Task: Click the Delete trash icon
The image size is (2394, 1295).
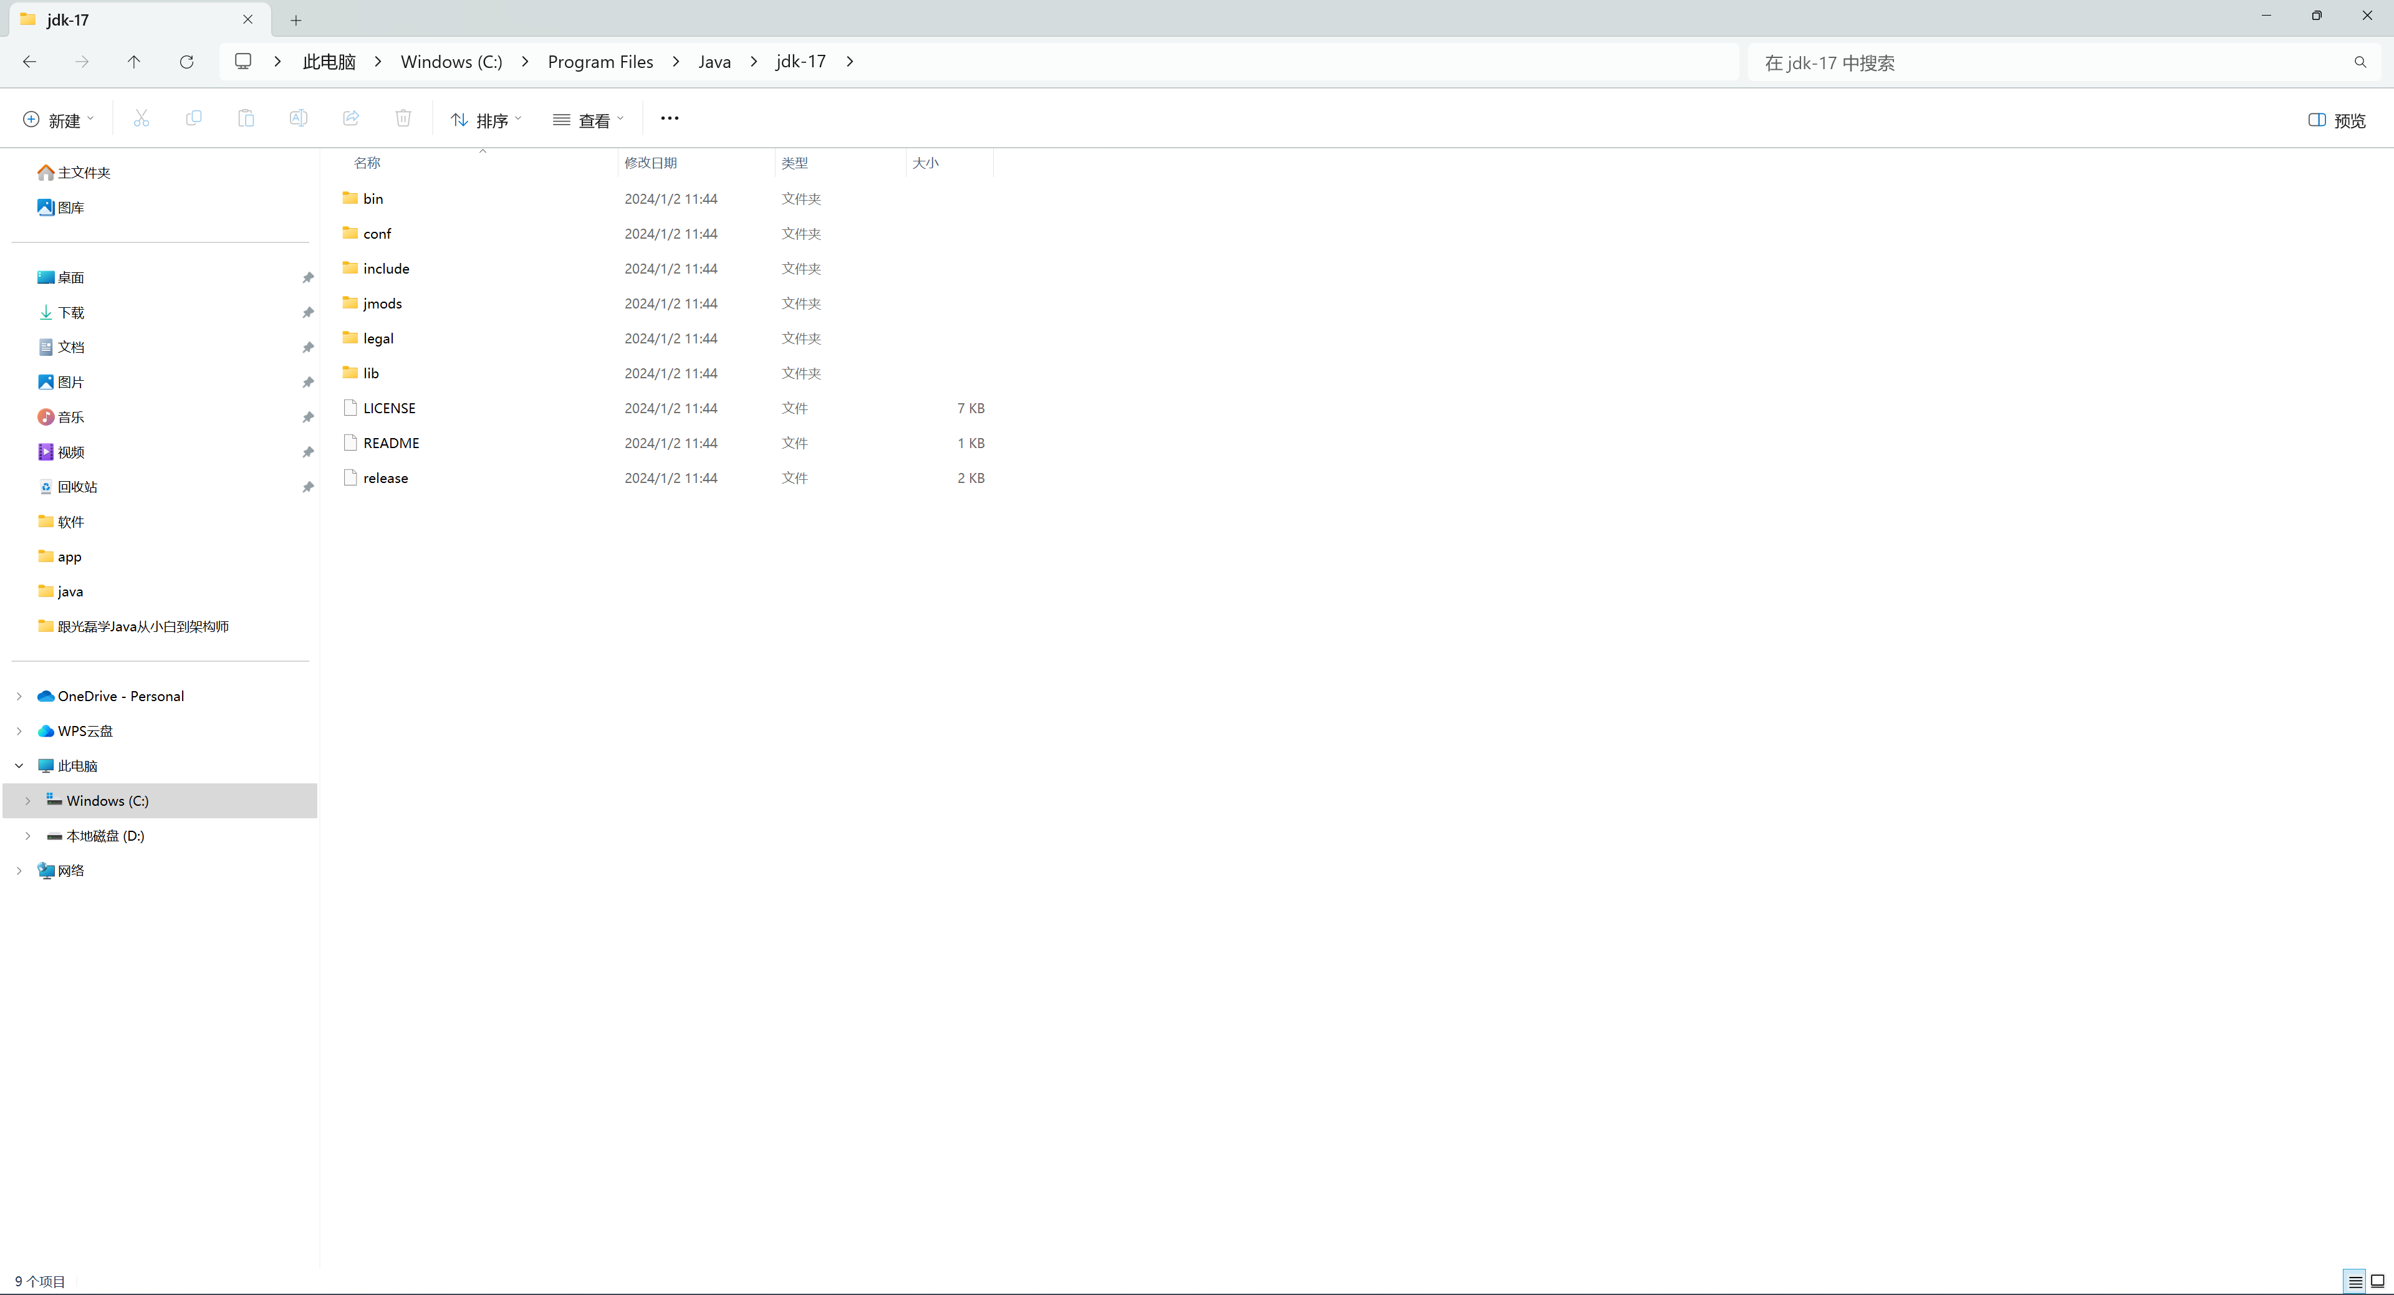Action: 403,118
